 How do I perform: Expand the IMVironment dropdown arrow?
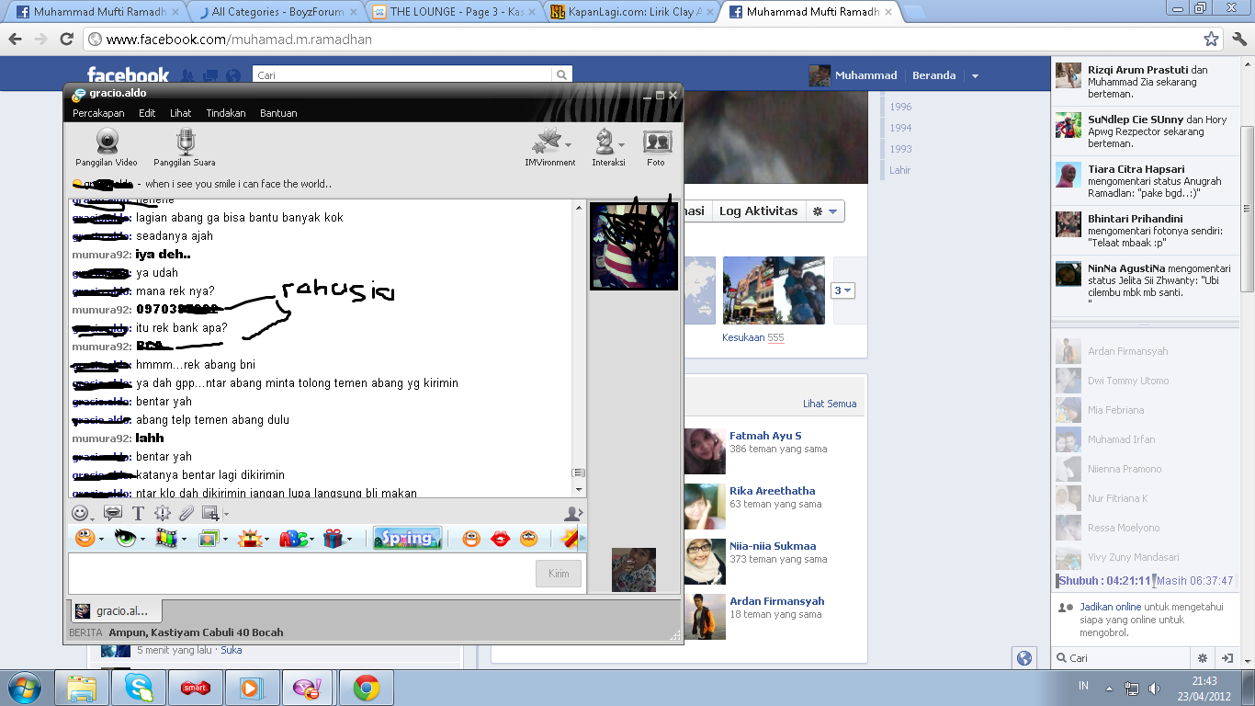pos(568,145)
